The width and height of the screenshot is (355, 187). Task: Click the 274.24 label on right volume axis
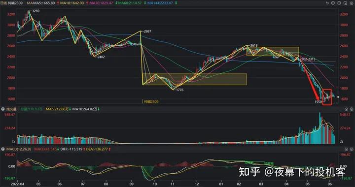pos(345,128)
